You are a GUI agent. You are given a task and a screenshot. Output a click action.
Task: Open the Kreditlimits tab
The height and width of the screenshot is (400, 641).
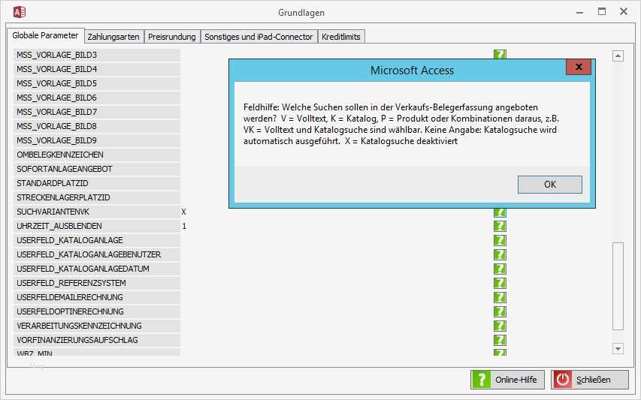341,37
